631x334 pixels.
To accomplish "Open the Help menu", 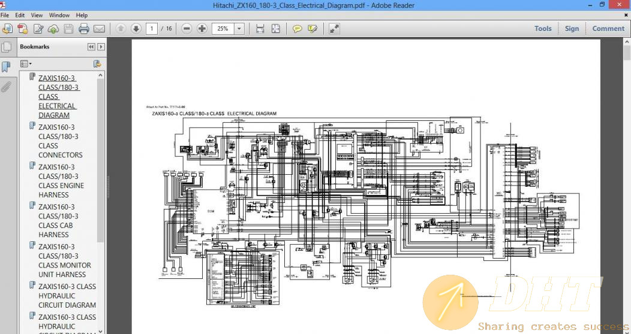I will click(x=82, y=15).
